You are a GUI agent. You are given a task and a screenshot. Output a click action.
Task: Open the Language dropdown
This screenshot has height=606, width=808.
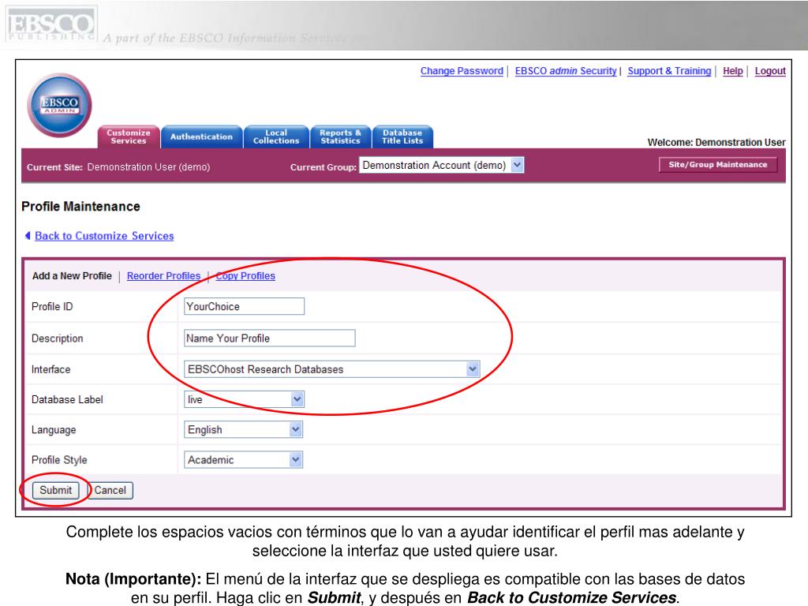coord(243,429)
